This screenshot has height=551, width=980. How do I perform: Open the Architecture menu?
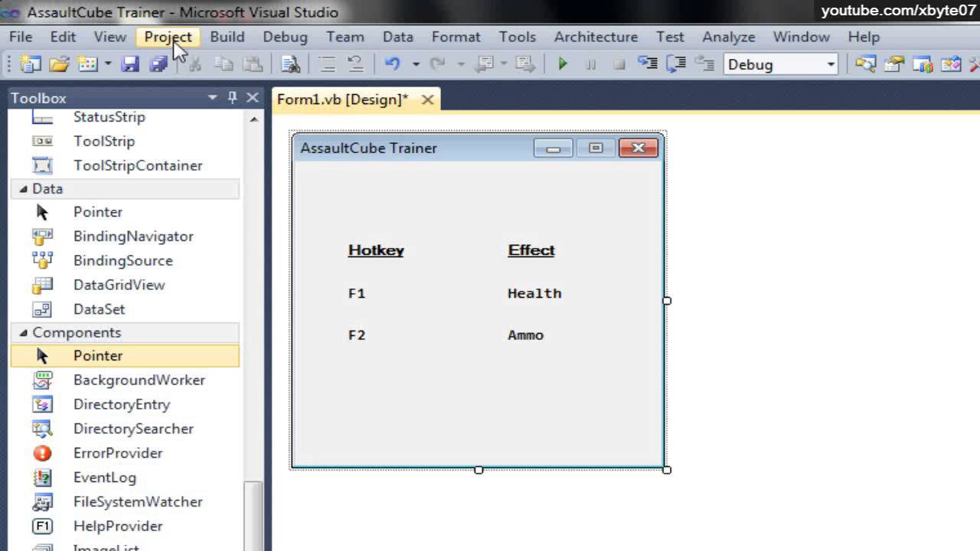coord(596,37)
